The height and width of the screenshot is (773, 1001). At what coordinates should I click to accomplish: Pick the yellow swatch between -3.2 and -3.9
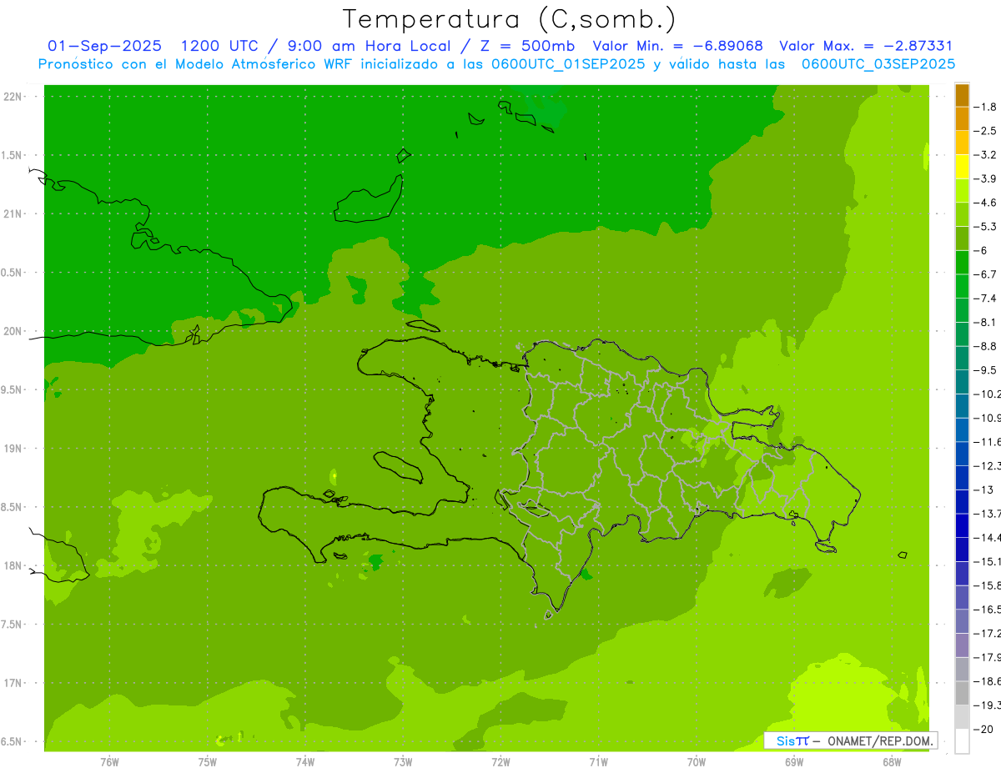962,167
